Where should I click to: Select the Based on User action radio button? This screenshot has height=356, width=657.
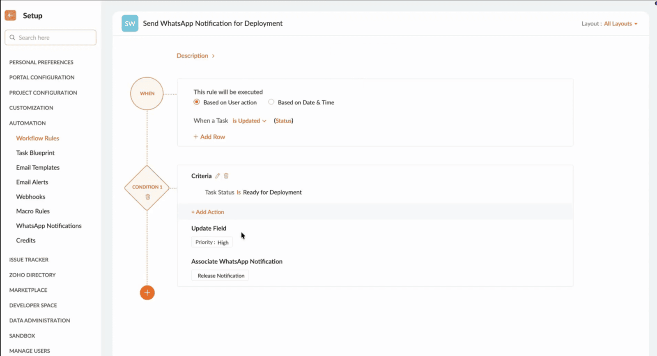[197, 102]
